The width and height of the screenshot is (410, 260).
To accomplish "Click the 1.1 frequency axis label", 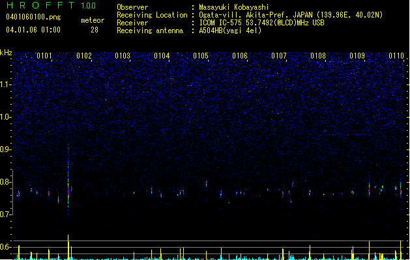I will point(5,84).
